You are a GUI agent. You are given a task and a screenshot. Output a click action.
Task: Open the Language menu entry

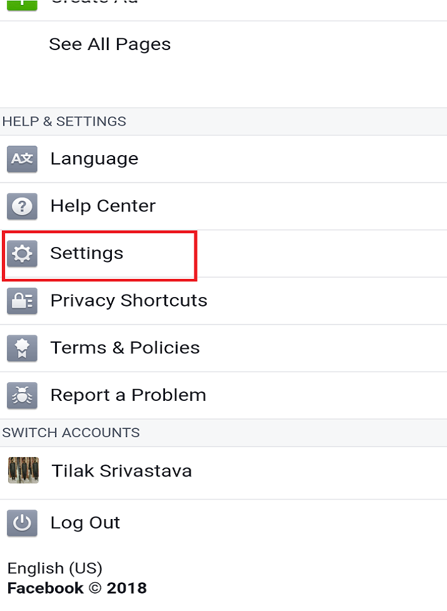tap(224, 159)
